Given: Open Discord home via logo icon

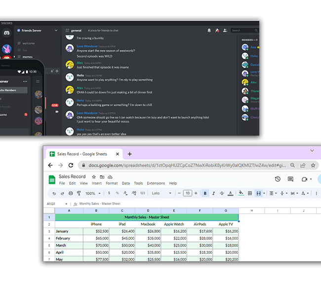Looking at the screenshot, I should point(7,33).
